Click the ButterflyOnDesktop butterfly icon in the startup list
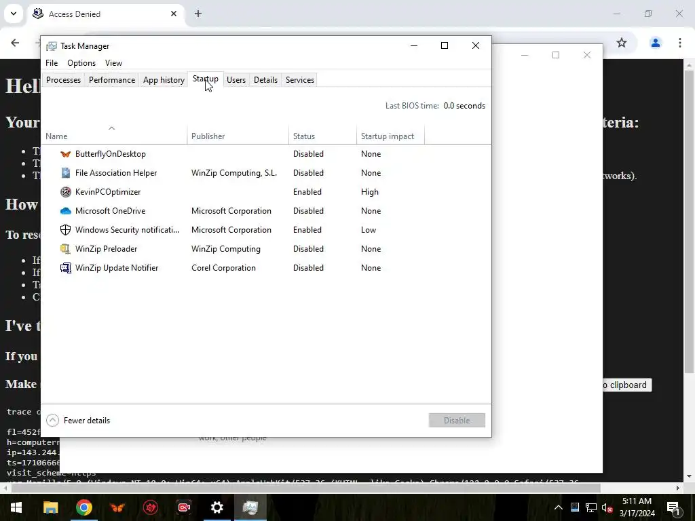The height and width of the screenshot is (521, 695). point(66,154)
